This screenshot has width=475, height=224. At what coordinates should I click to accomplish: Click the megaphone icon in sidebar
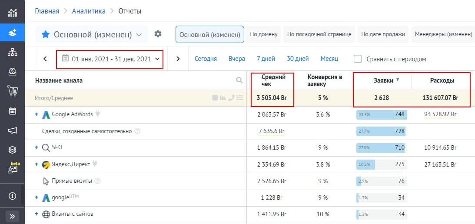point(12,130)
